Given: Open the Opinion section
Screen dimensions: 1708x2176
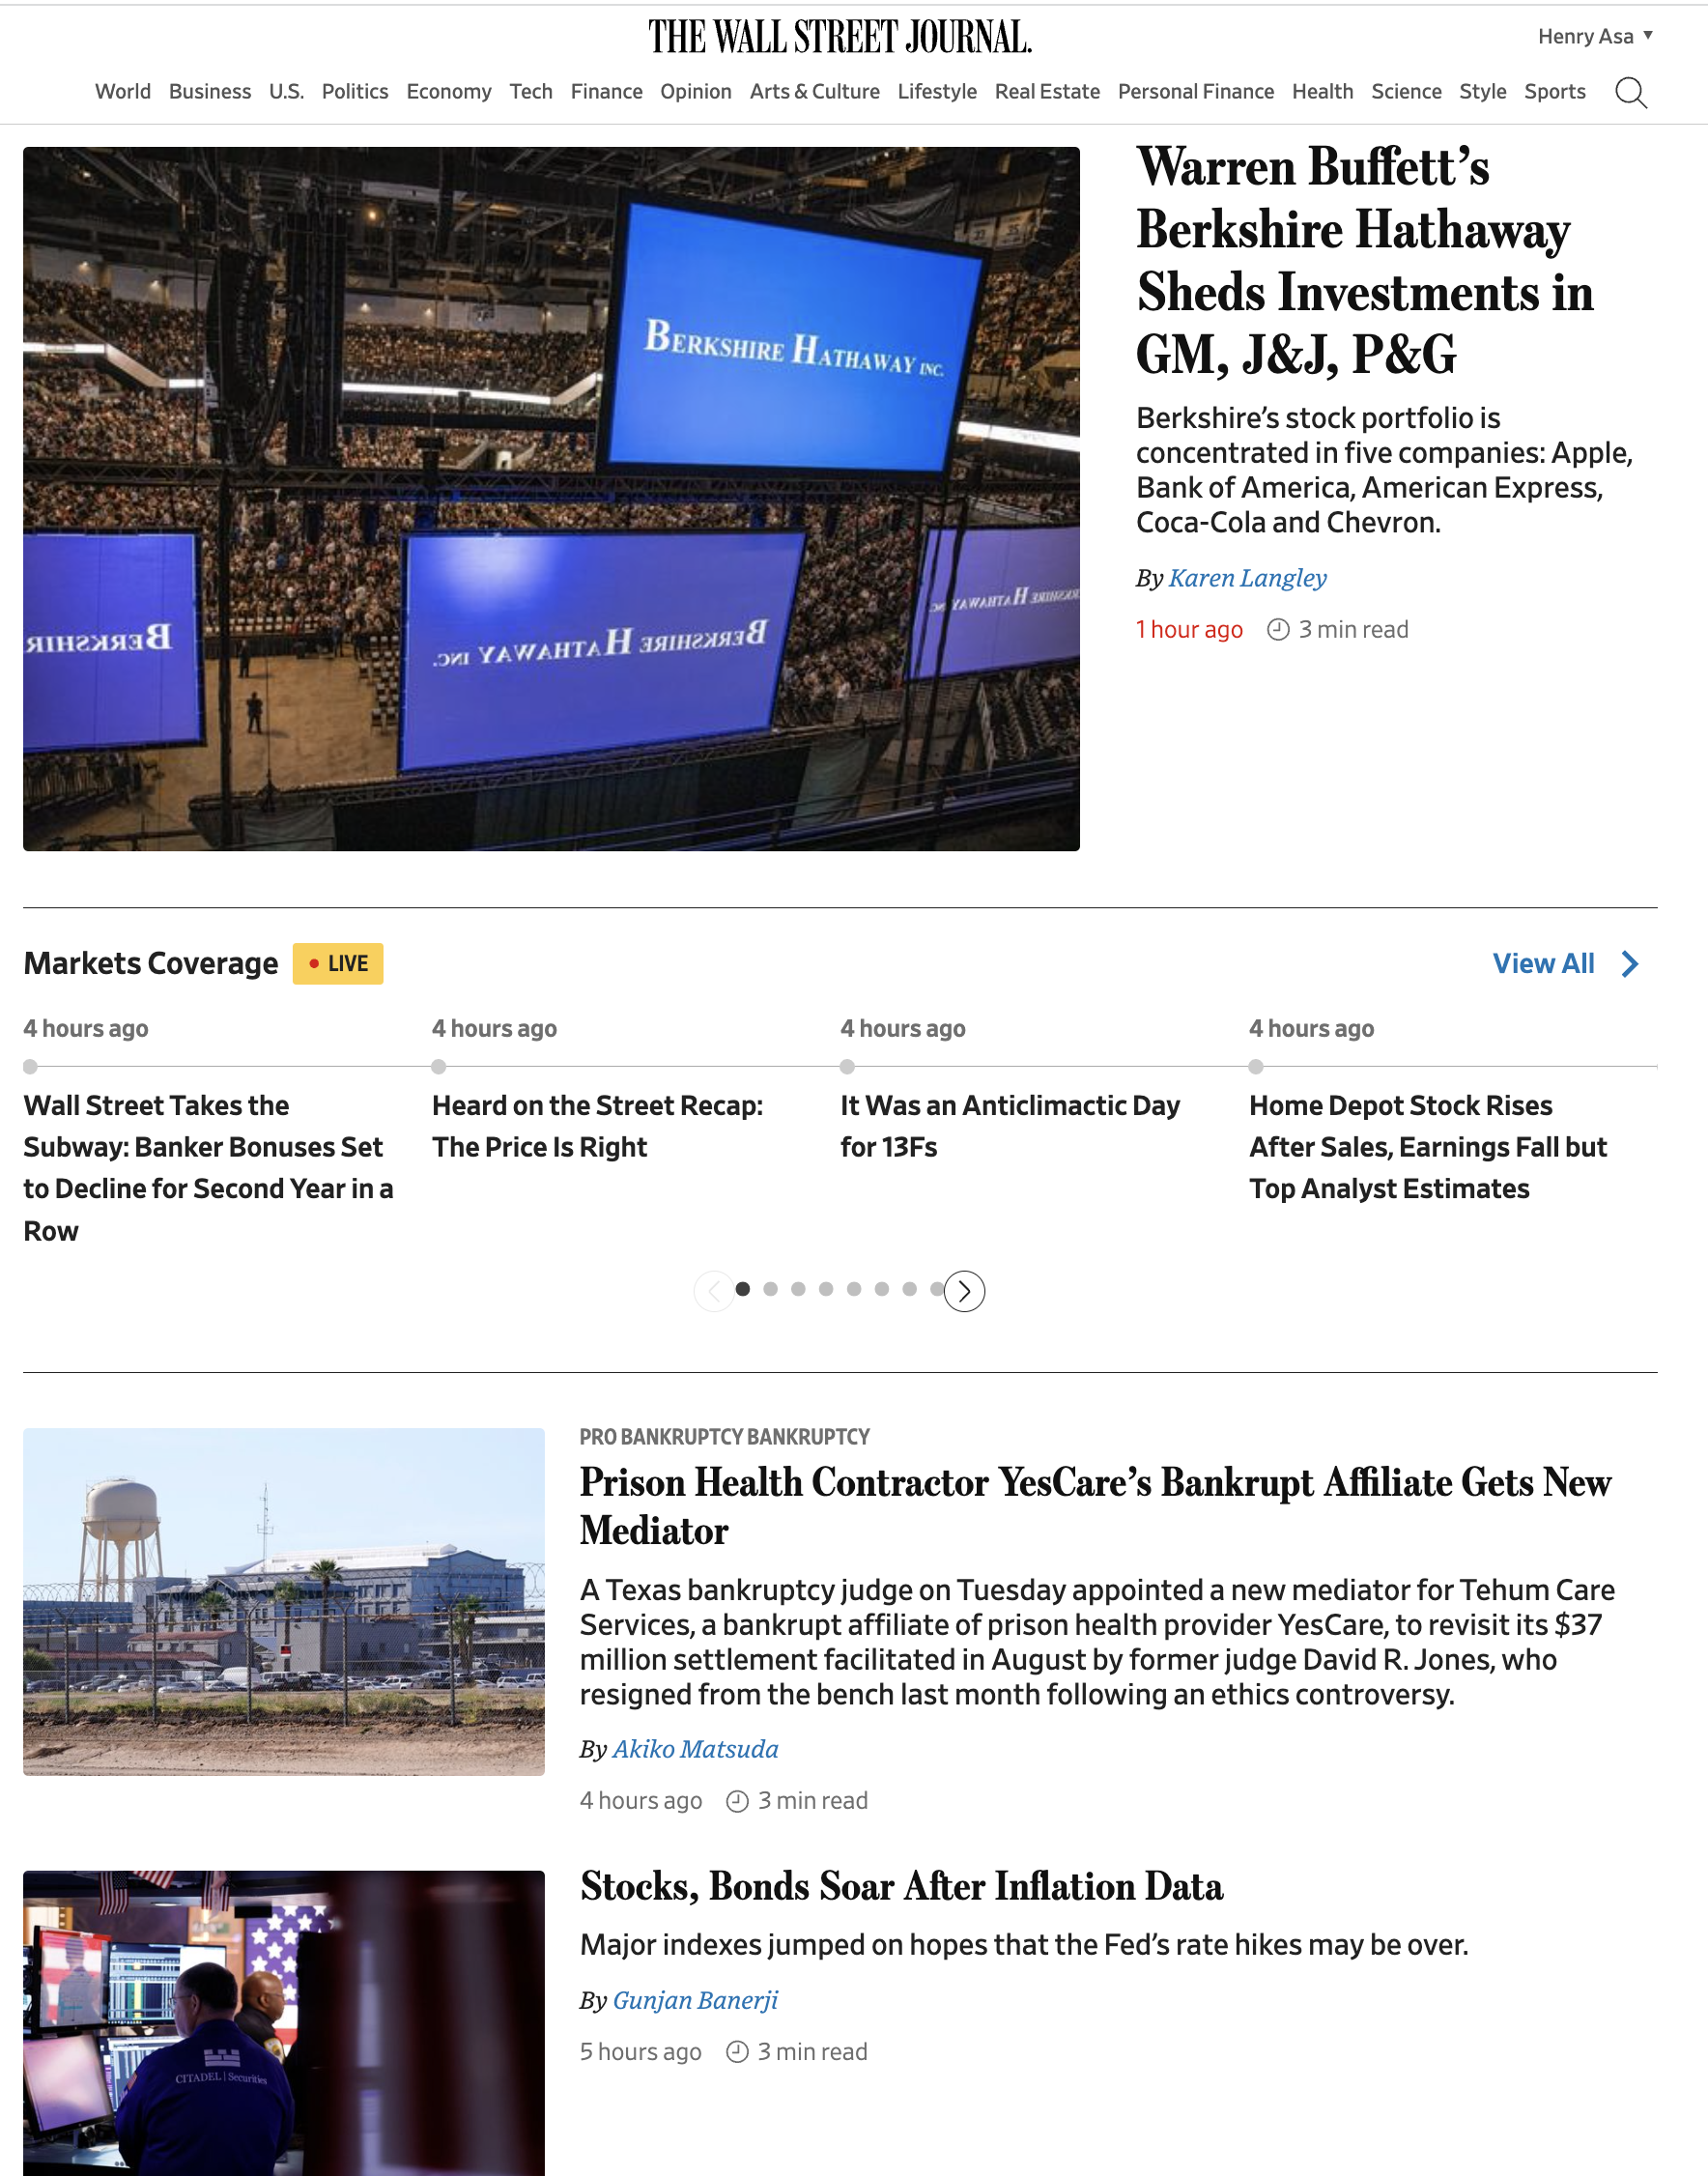Looking at the screenshot, I should tap(696, 91).
